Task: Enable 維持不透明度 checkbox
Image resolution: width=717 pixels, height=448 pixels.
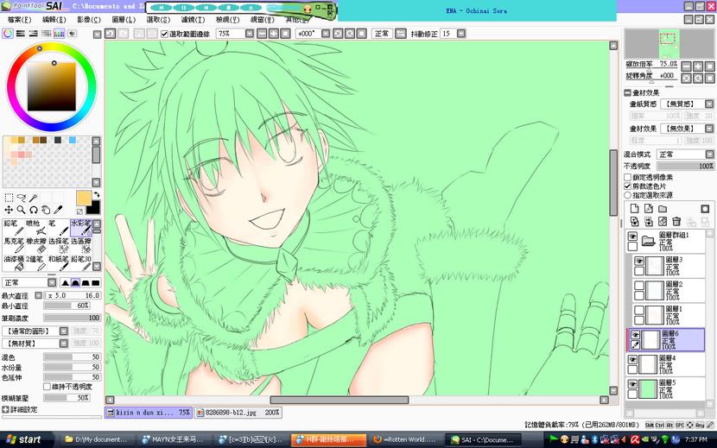Action: coord(47,387)
